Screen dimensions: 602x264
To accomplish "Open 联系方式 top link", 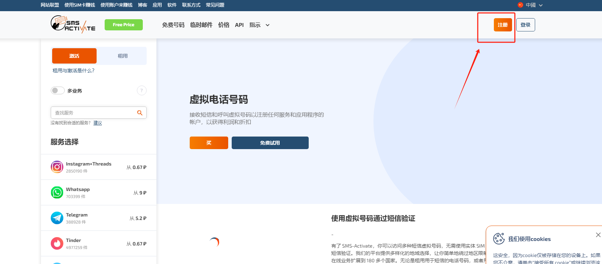I will pyautogui.click(x=191, y=5).
